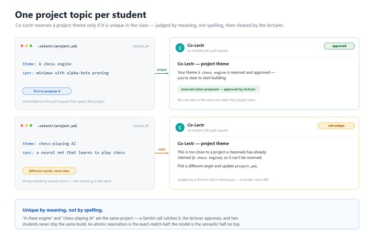Click the 'reserved when proposed → approved by lecturer' tag
The image size is (374, 249).
click(x=218, y=89)
